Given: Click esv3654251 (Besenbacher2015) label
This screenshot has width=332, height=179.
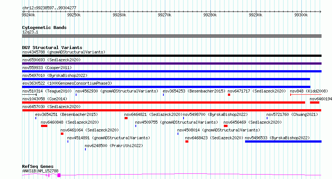Looking at the screenshot, I should tap(66, 114).
